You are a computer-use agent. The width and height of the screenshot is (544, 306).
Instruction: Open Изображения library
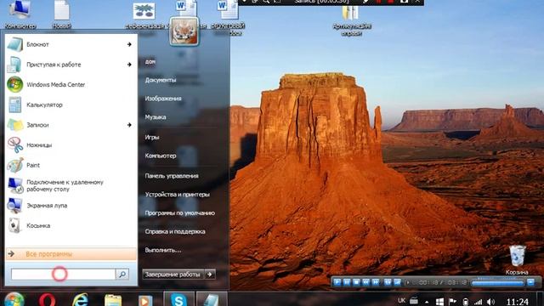(x=163, y=99)
